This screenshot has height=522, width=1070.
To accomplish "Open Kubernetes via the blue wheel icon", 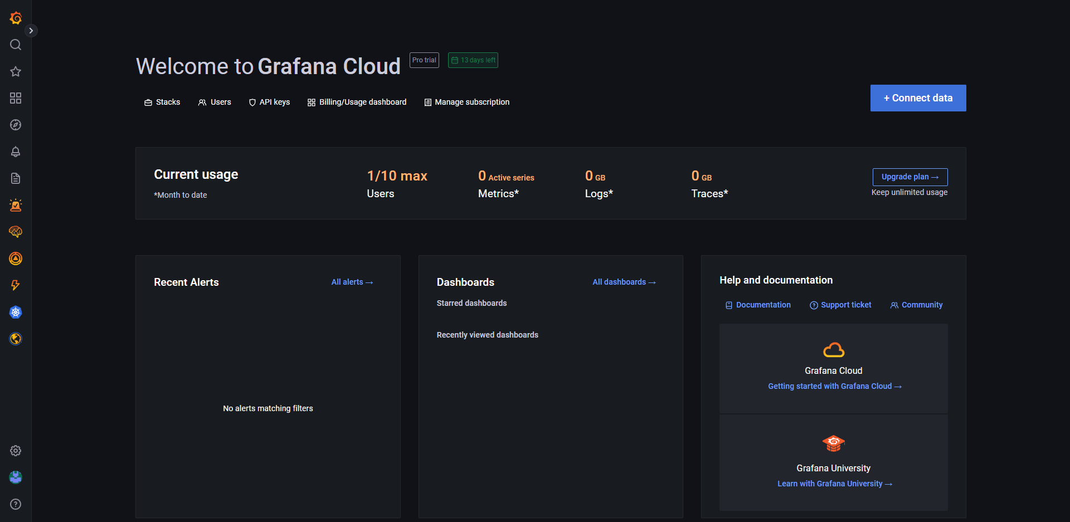I will tap(16, 312).
